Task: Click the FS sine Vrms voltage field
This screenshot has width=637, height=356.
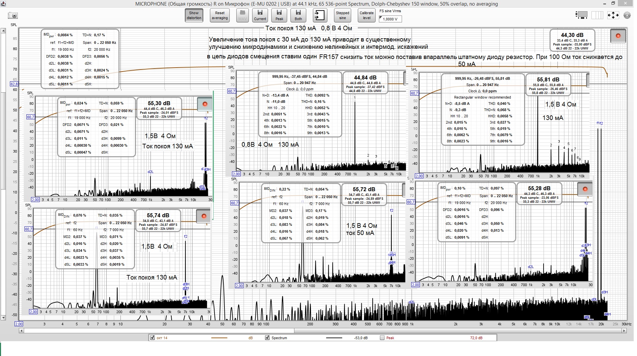Action: pos(390,19)
